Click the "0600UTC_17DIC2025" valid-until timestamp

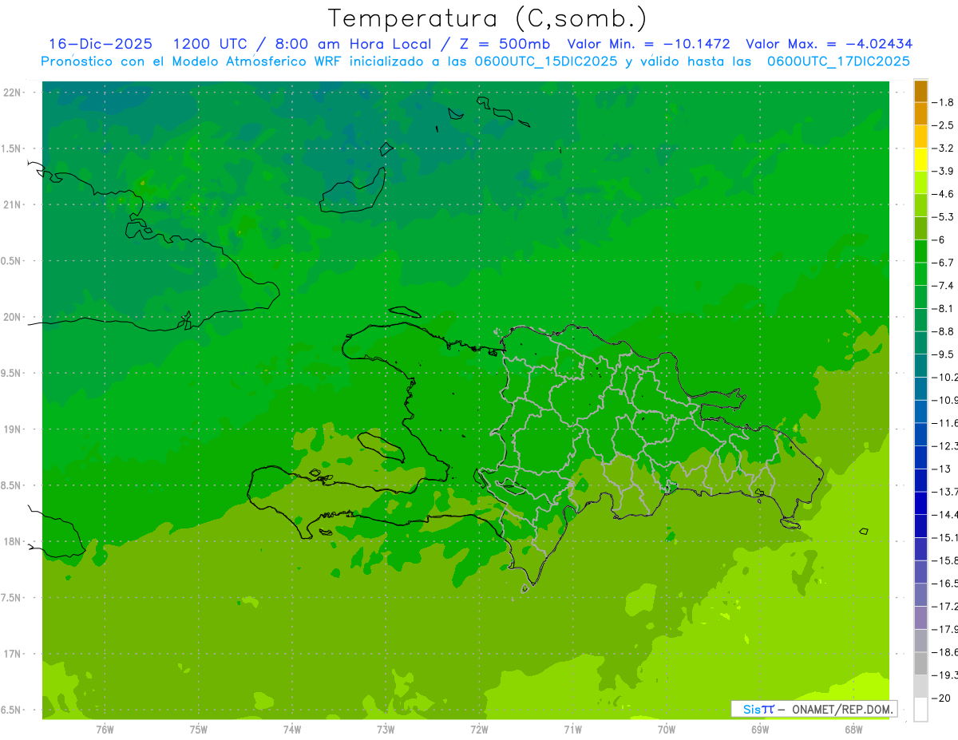(x=838, y=61)
